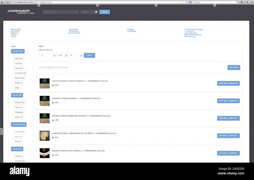254x180 pixels.
Task: Open the View Profile link
Action: 15,31
